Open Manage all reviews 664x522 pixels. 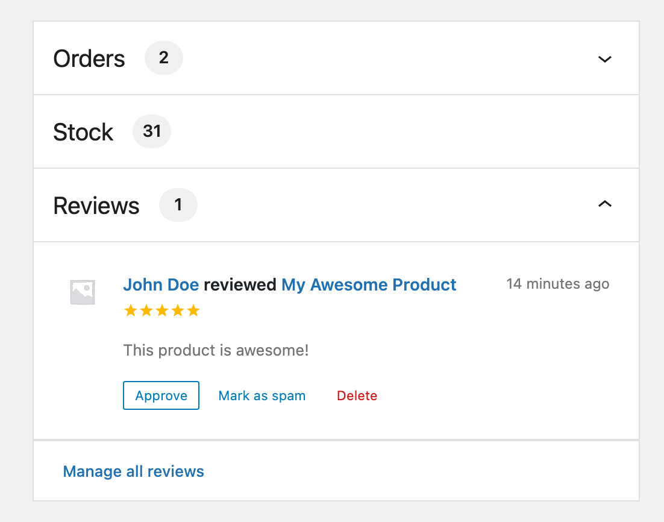tap(133, 471)
